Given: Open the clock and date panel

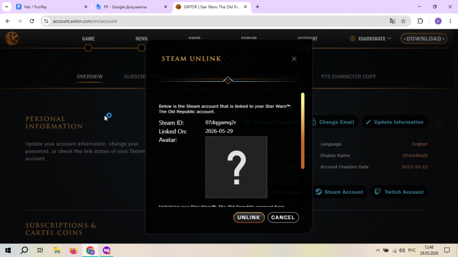Looking at the screenshot, I should 429,250.
